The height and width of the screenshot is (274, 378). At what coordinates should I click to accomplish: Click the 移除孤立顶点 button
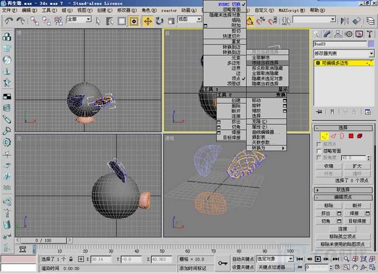click(343, 237)
